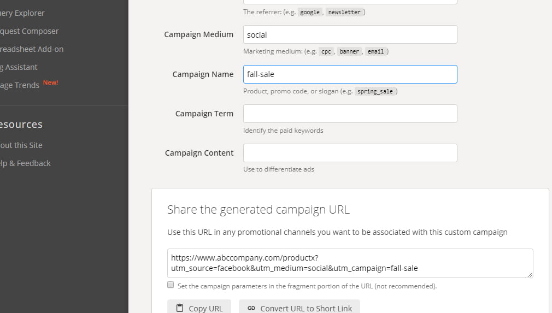Open Tag Assistant in the sidebar

pyautogui.click(x=19, y=67)
